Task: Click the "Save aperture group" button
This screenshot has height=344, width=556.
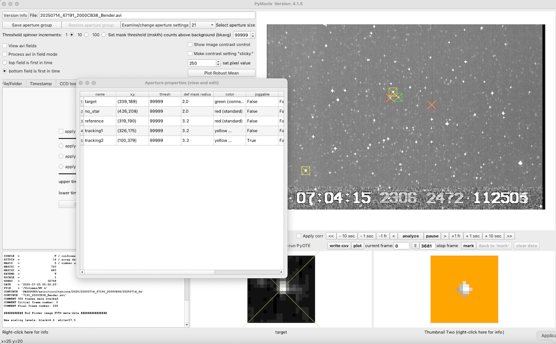Action: (x=32, y=25)
